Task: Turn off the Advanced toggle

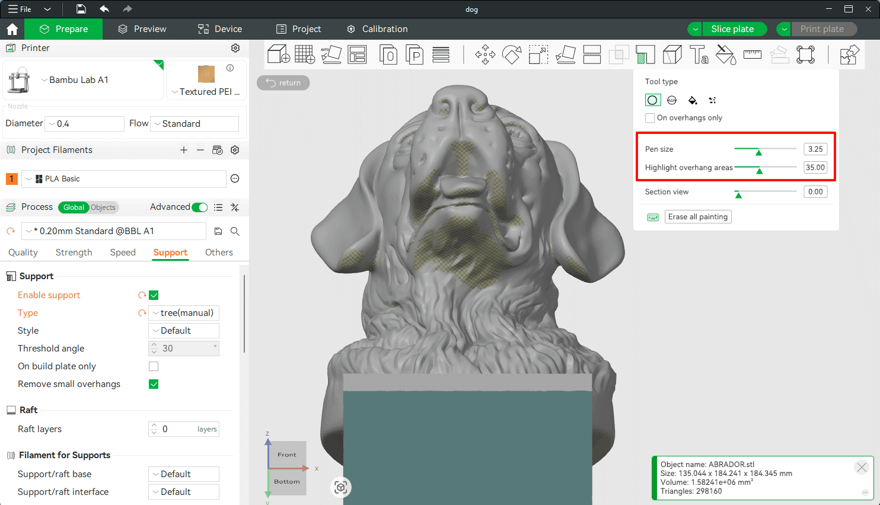Action: 200,207
